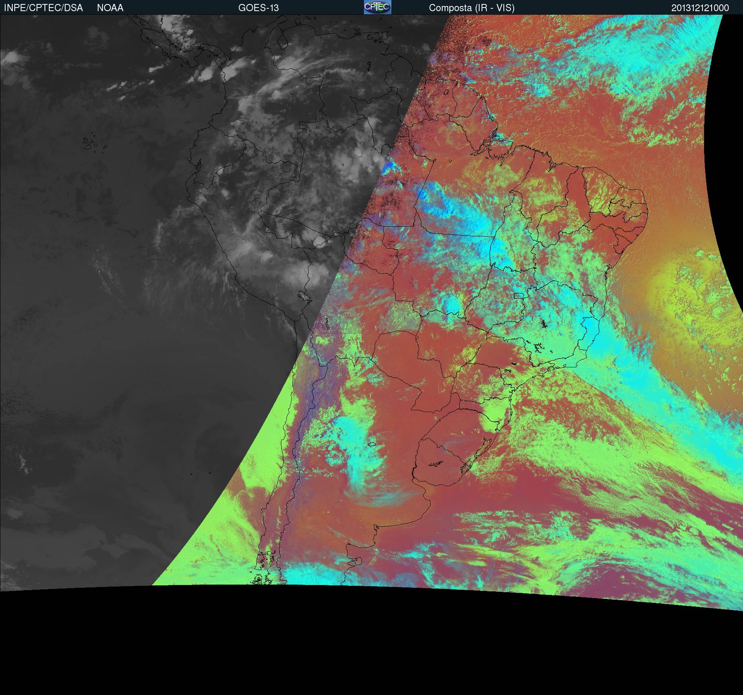This screenshot has height=695, width=743.
Task: Click the GOES-13 satellite label
Action: tap(259, 8)
